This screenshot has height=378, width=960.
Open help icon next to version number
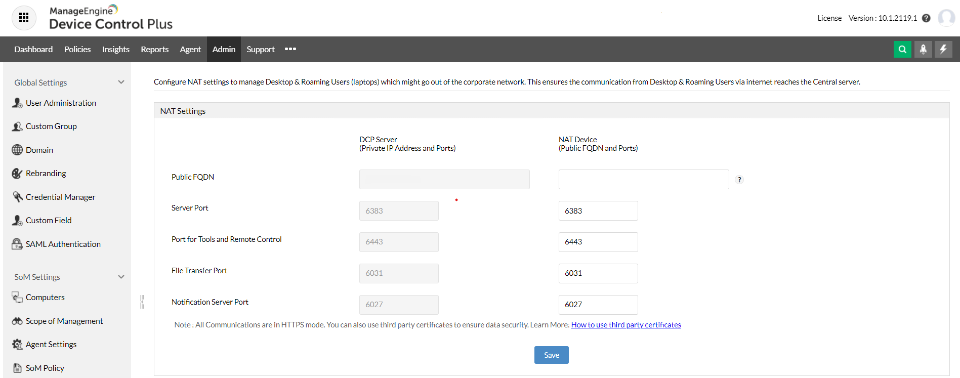tap(926, 18)
